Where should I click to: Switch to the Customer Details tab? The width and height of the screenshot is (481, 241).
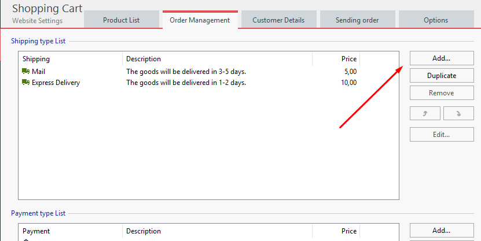click(278, 20)
